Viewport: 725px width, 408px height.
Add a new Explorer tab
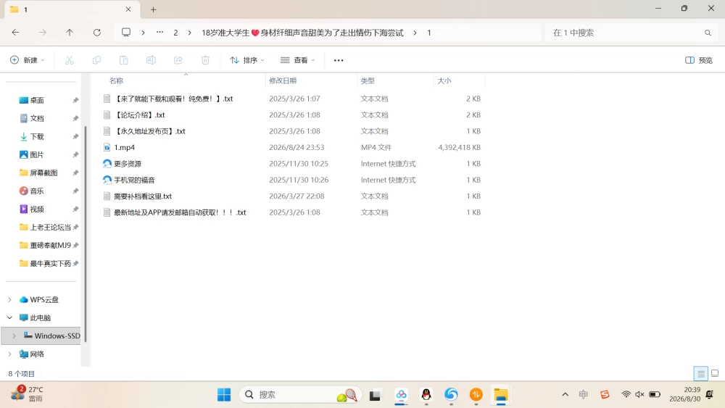pos(154,9)
